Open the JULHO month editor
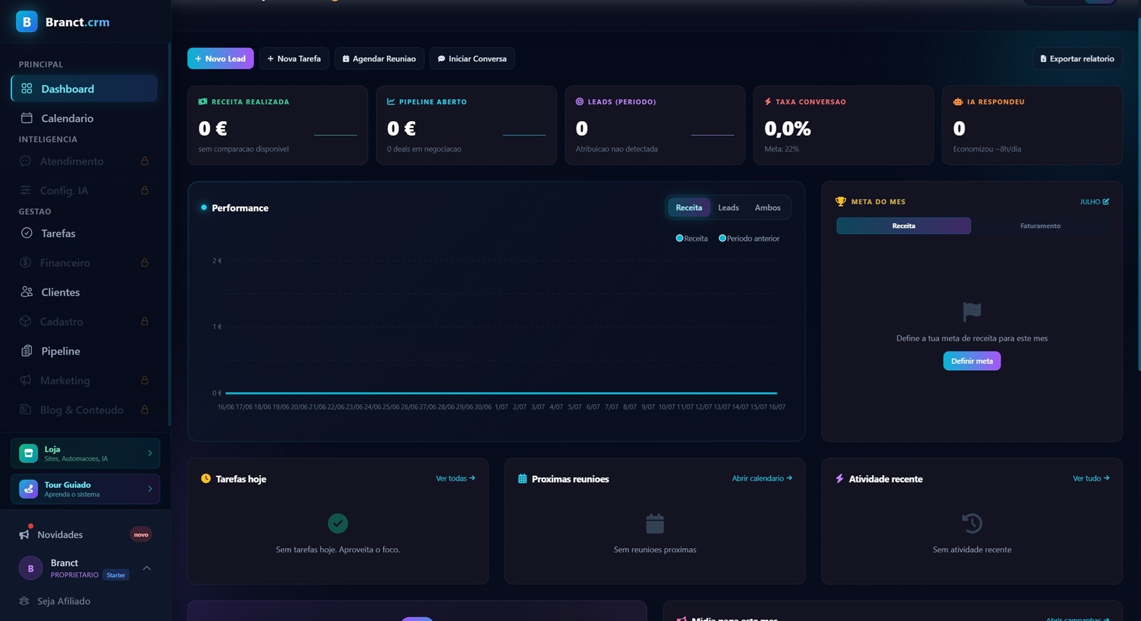 pyautogui.click(x=1094, y=201)
